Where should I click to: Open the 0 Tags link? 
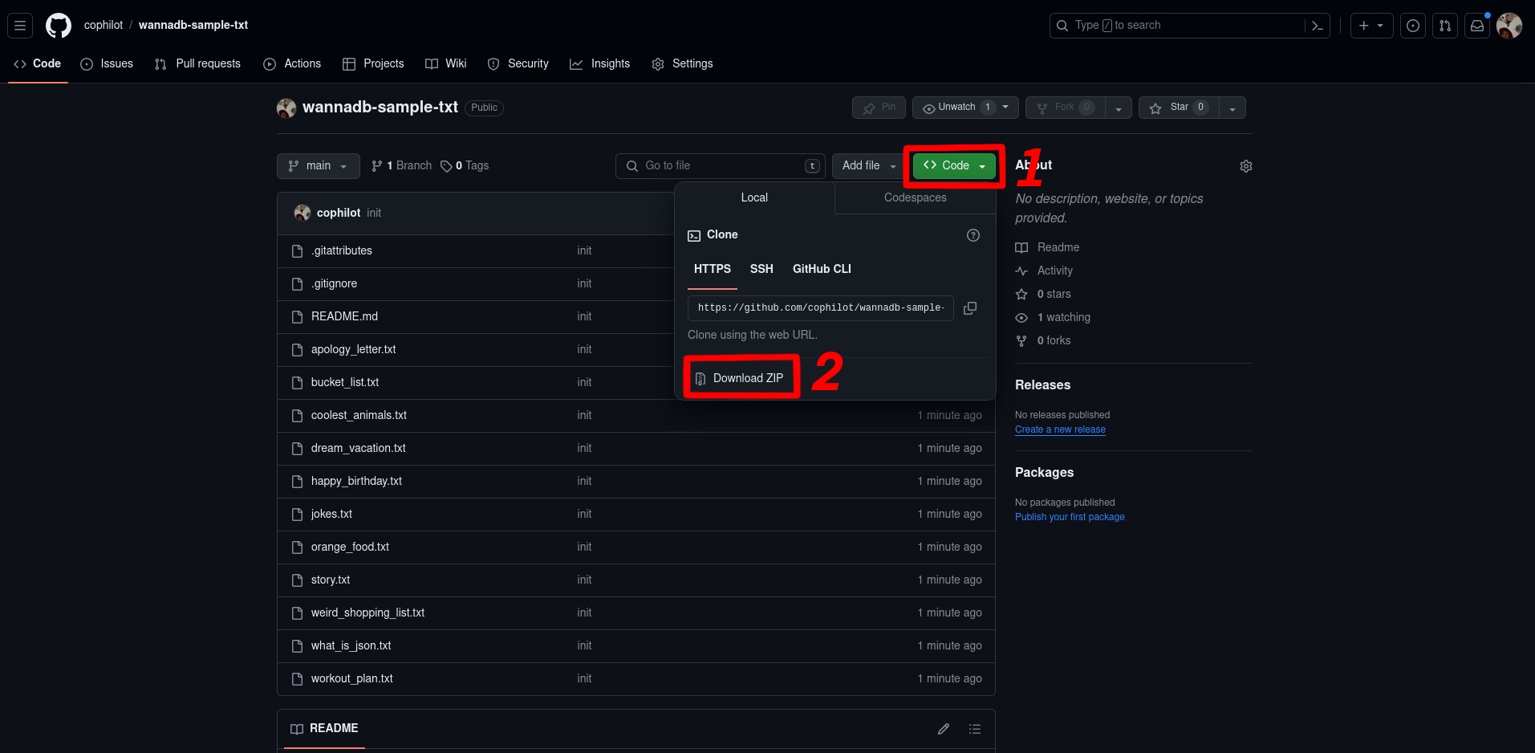point(465,166)
